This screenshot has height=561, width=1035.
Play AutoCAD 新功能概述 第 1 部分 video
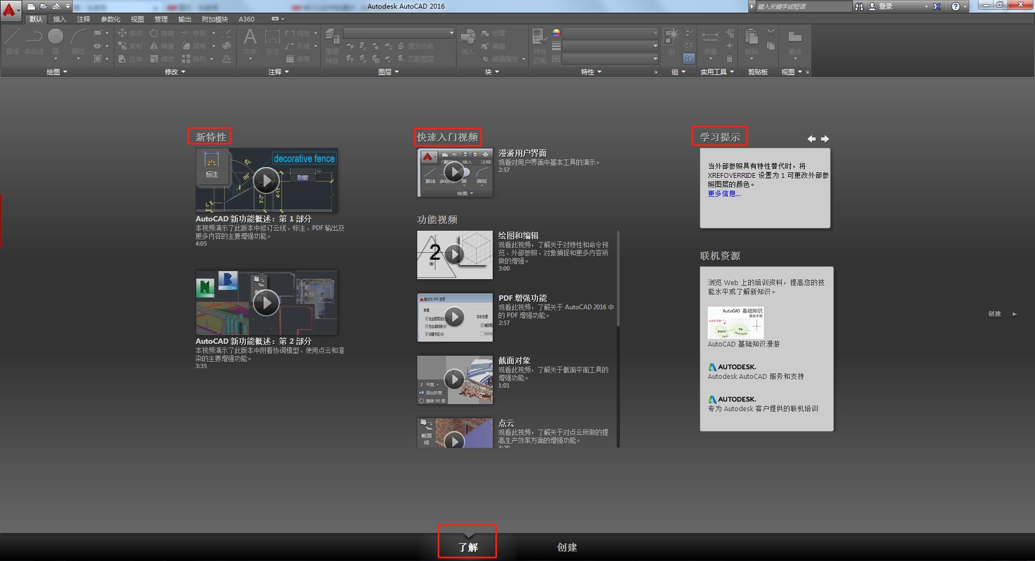(x=266, y=181)
